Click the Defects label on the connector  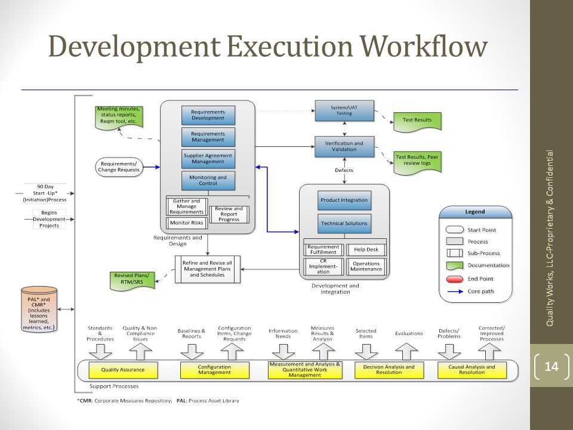click(344, 170)
